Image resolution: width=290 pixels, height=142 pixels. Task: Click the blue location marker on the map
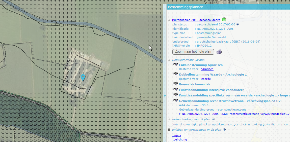(83, 78)
